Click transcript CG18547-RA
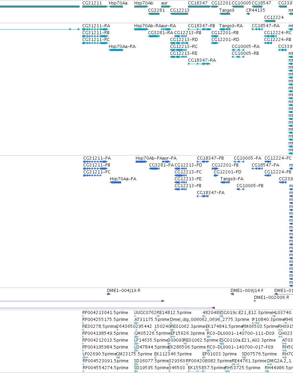This screenshot has height=373, width=293. tap(266, 26)
